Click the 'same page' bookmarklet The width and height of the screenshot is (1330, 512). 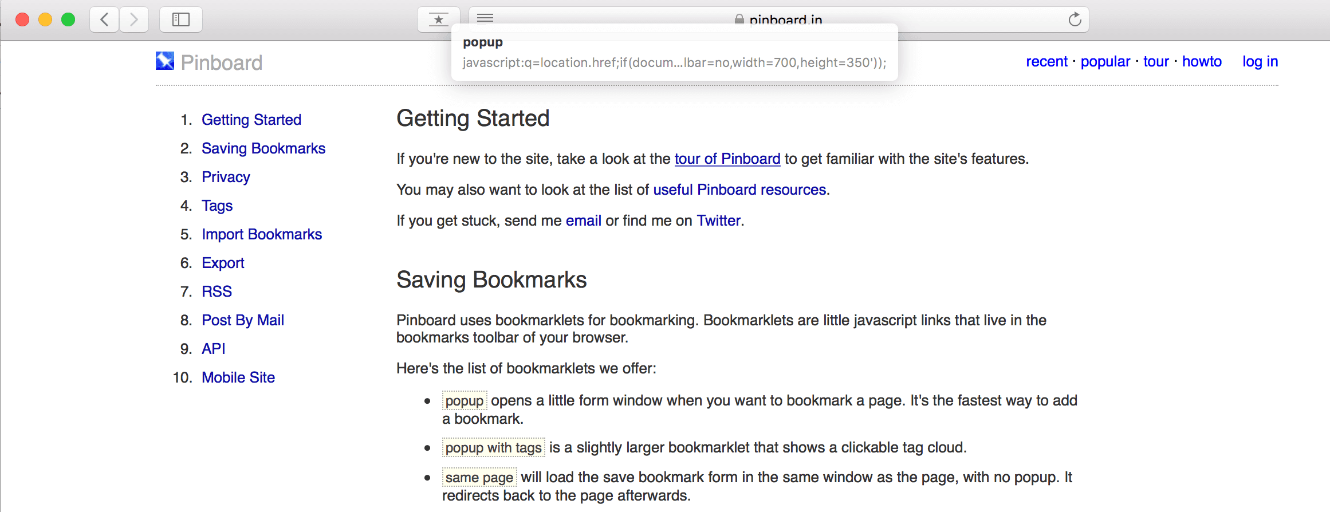pyautogui.click(x=479, y=477)
